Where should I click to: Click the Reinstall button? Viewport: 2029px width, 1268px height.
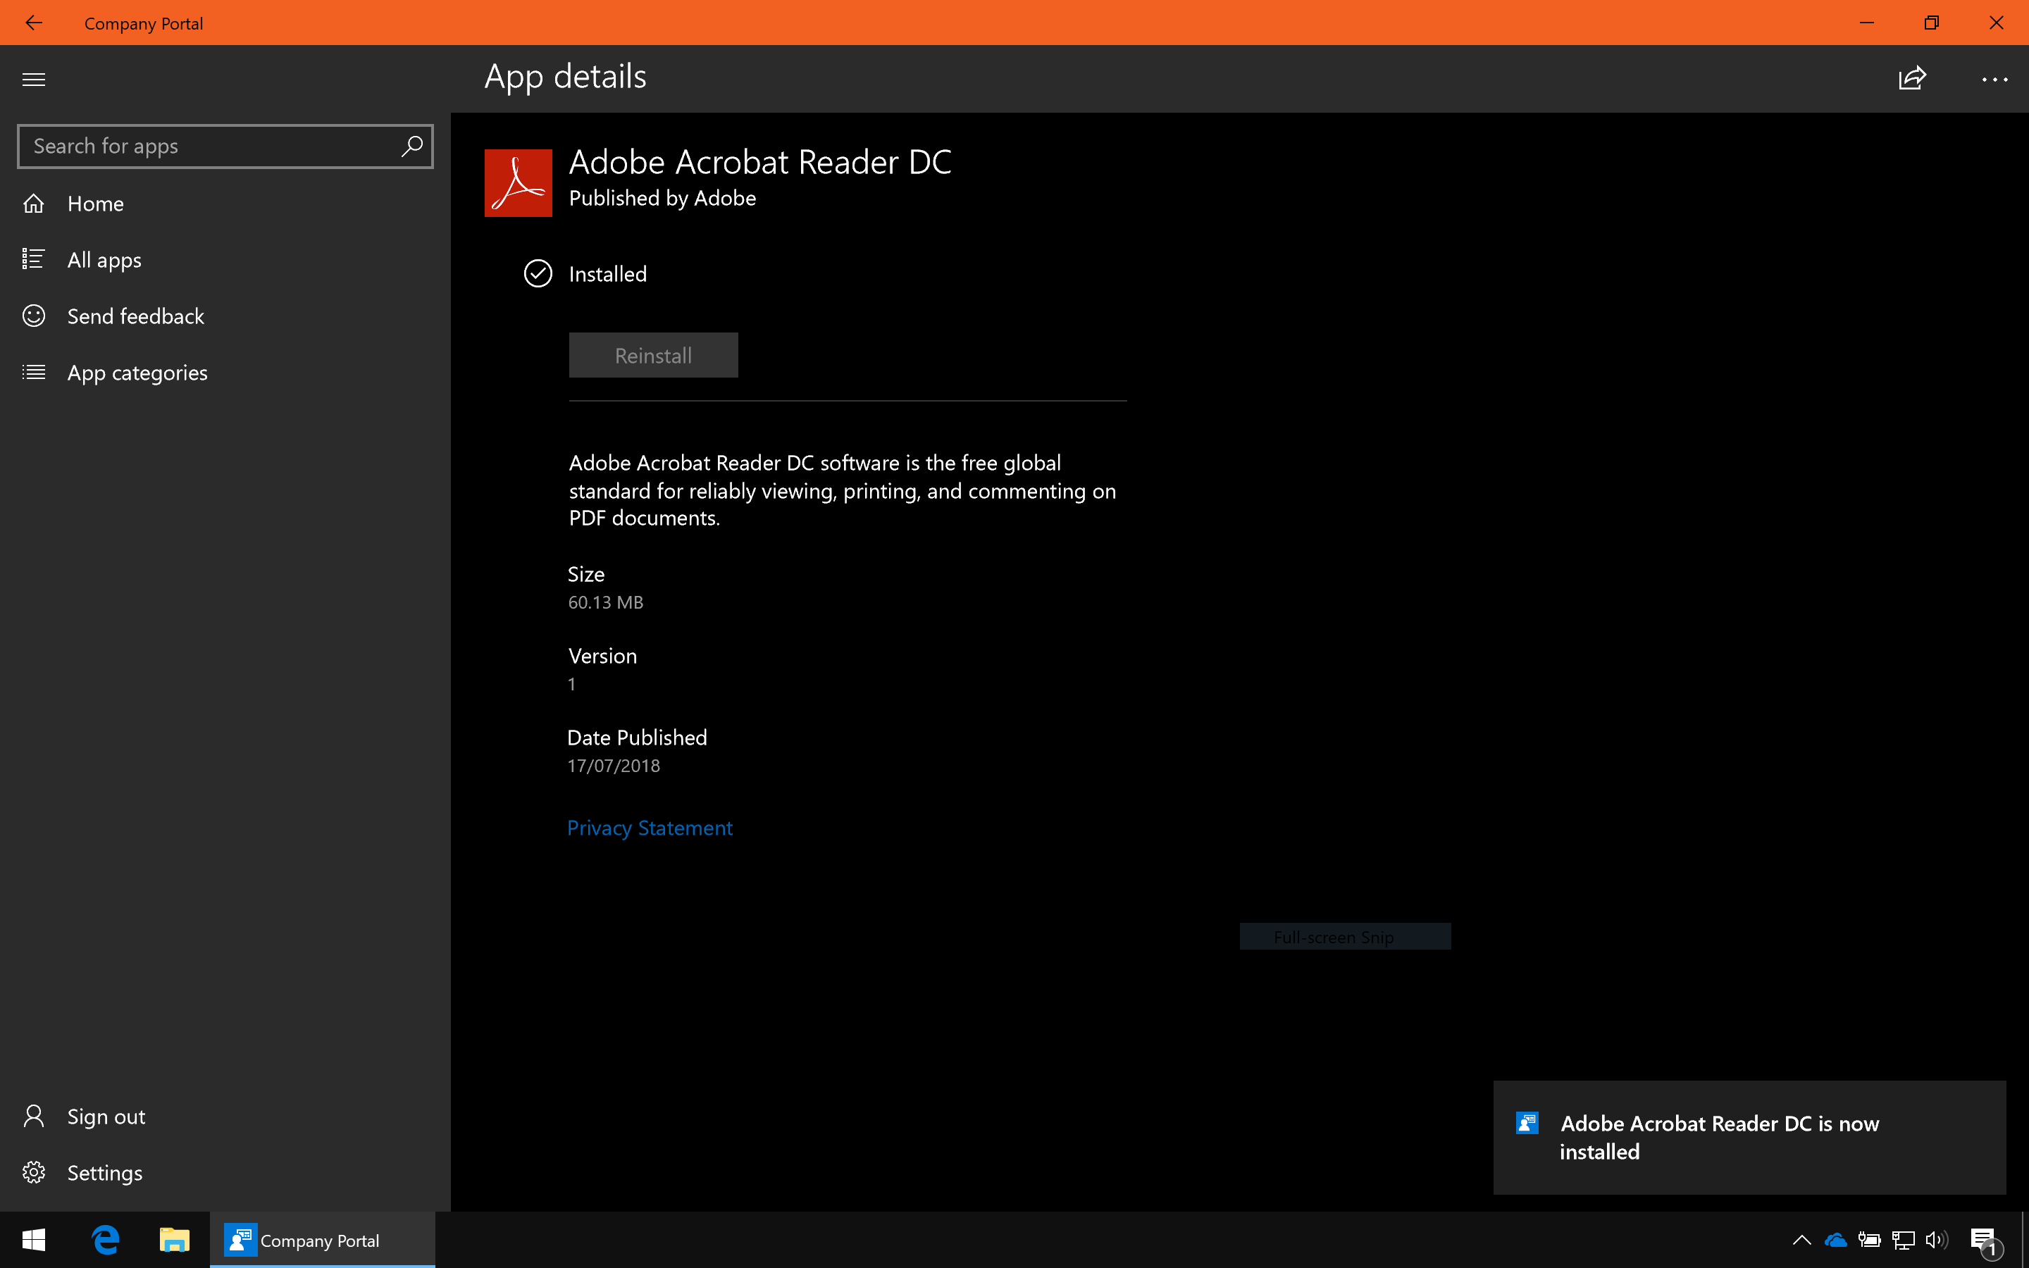click(653, 355)
